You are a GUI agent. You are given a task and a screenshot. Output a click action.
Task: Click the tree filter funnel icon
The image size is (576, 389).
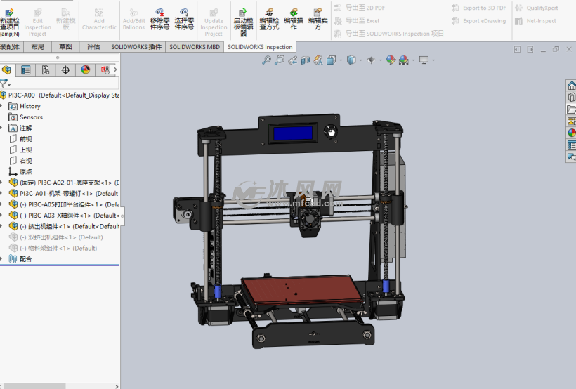[x=4, y=84]
